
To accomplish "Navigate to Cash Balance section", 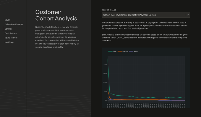I will point(11,33).
